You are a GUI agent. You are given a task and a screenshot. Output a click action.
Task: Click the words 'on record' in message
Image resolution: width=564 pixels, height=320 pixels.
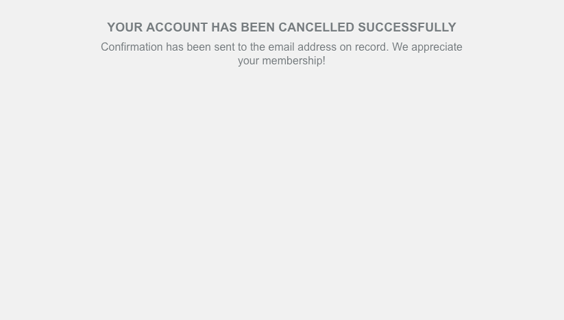(363, 47)
